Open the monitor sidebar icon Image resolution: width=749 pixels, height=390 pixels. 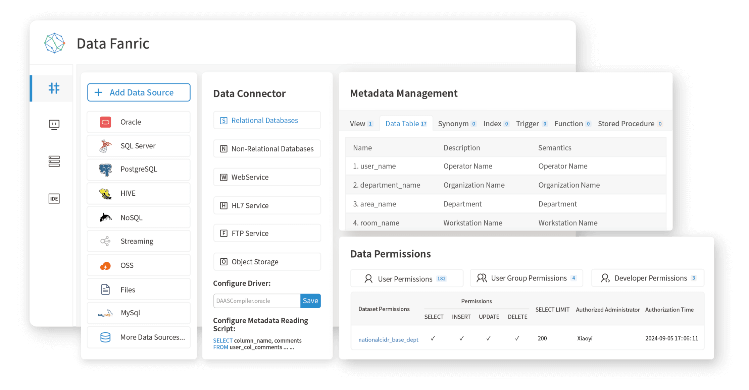point(54,125)
